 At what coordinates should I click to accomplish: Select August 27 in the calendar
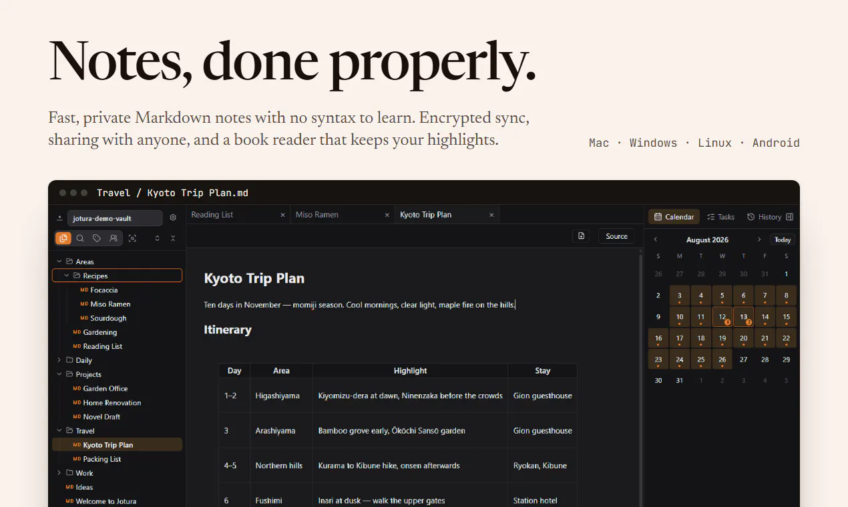pyautogui.click(x=744, y=359)
